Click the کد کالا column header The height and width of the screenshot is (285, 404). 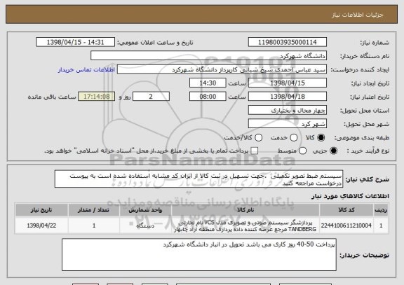(346, 210)
